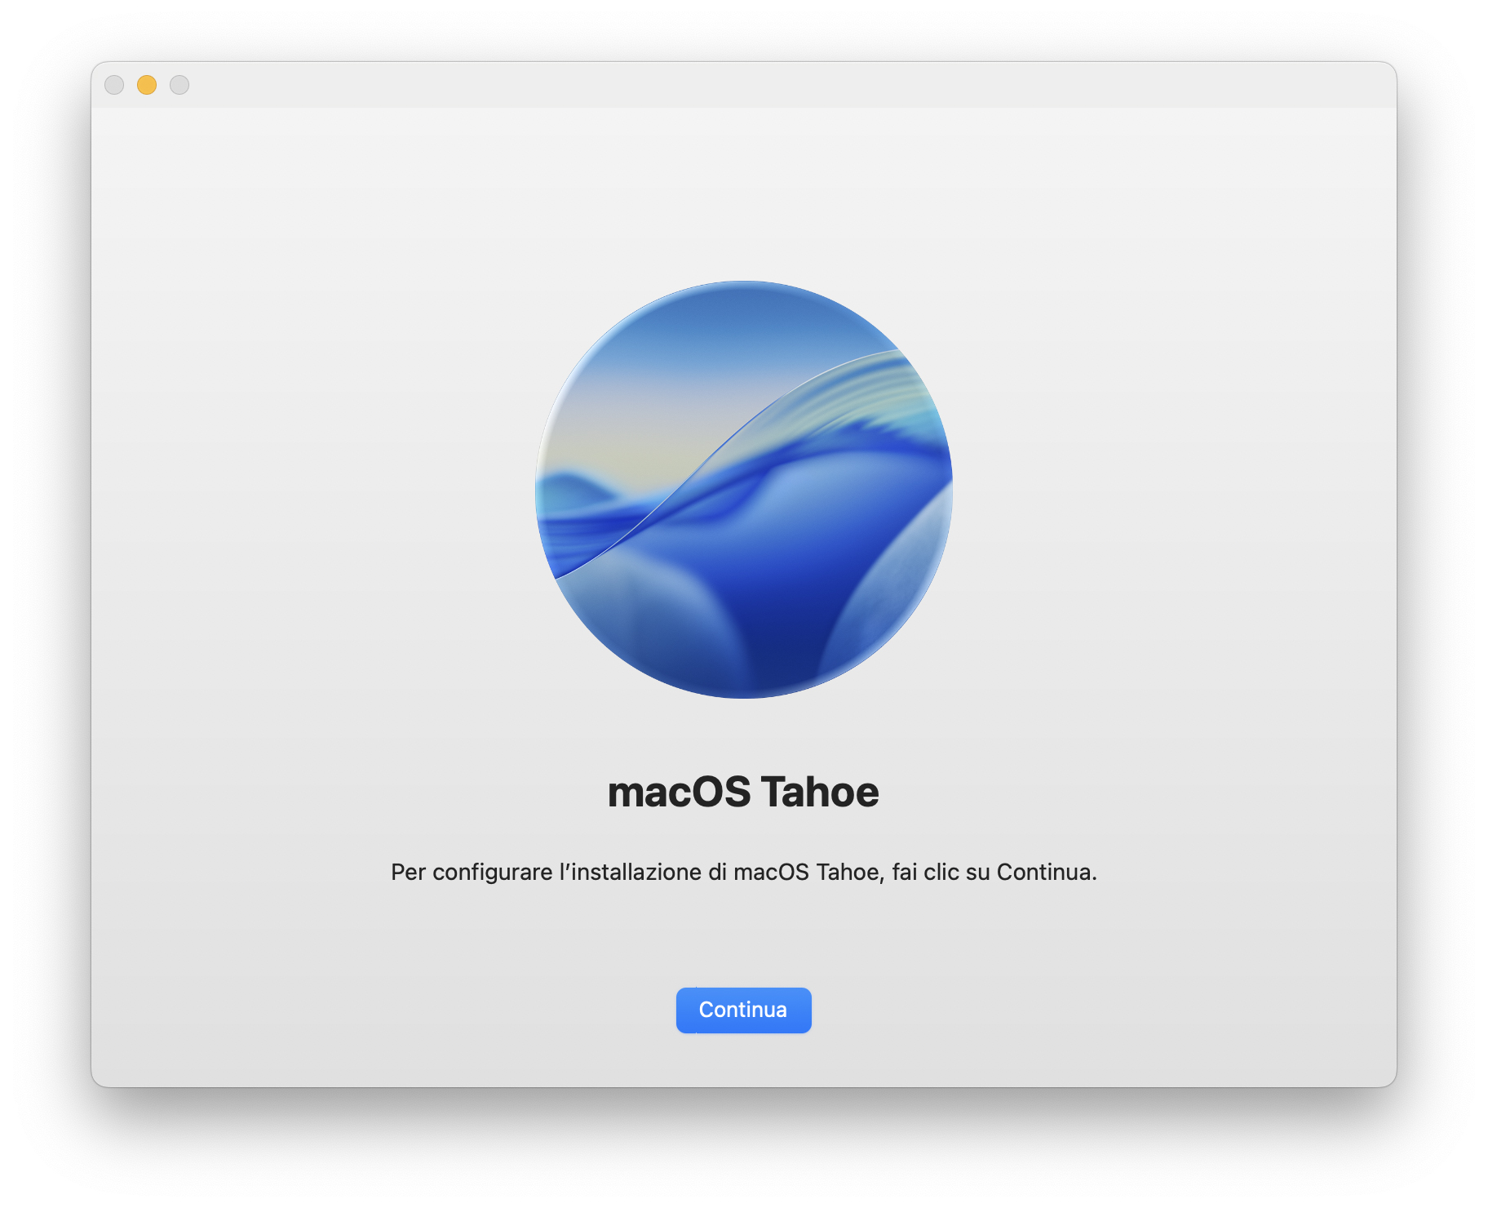
Task: Click the installation instruction sentence
Action: (x=743, y=872)
